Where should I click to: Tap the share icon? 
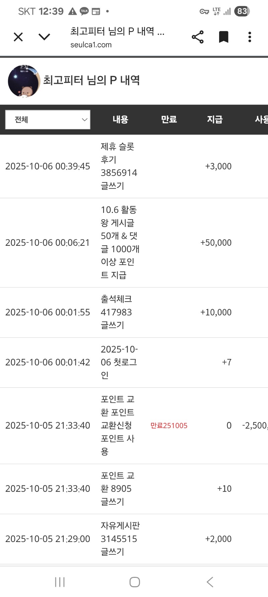click(198, 37)
